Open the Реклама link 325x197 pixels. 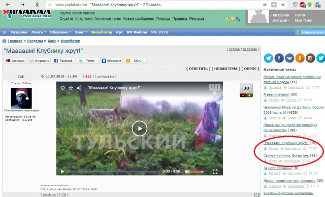click(x=197, y=18)
